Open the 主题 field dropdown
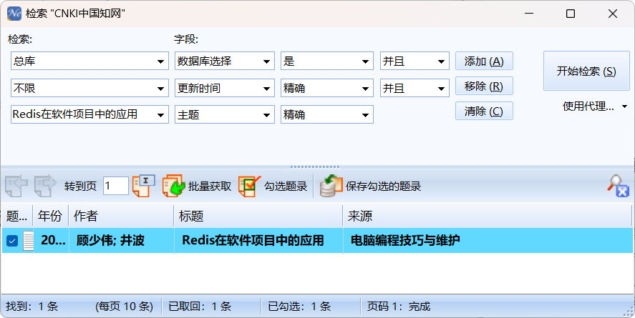This screenshot has width=635, height=318. tap(266, 115)
